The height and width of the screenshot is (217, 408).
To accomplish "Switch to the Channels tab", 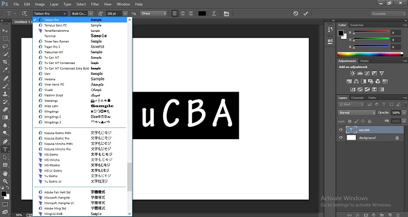I will coord(357,98).
